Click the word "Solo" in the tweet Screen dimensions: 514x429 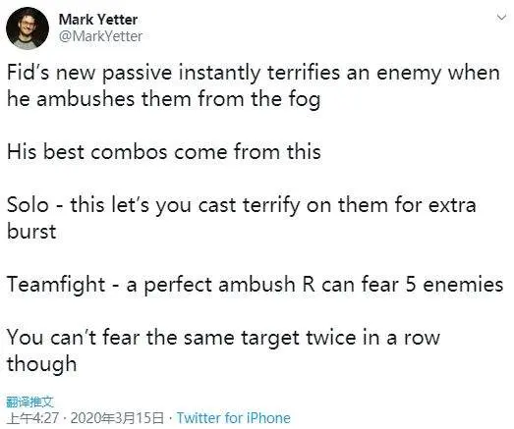coord(28,205)
